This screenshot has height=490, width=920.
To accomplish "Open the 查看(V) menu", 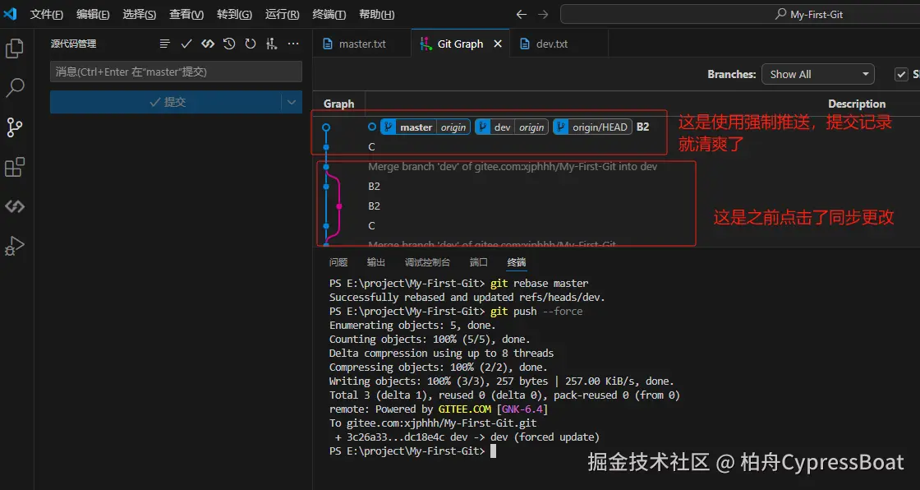I will coord(186,14).
